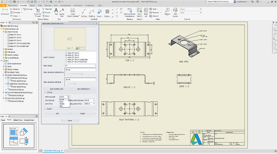
Task: Choose BLUE from text colour list
Action: (61, 102)
